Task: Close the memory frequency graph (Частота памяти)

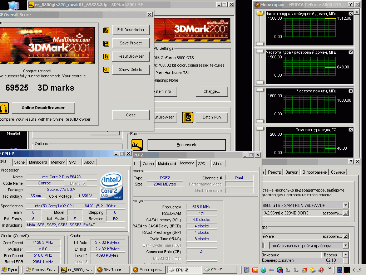Action: coord(351,91)
